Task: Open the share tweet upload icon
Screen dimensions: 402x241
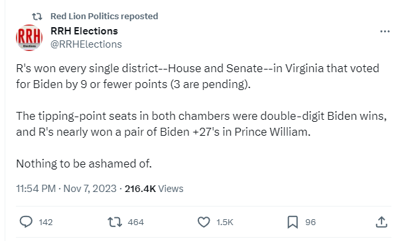Action: tap(381, 222)
